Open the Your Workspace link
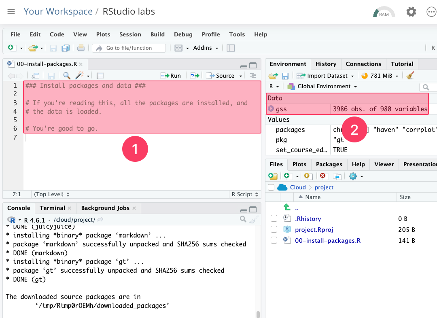 pyautogui.click(x=58, y=11)
